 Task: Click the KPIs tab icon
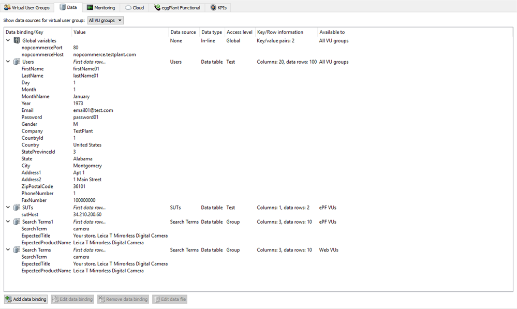[x=213, y=8]
